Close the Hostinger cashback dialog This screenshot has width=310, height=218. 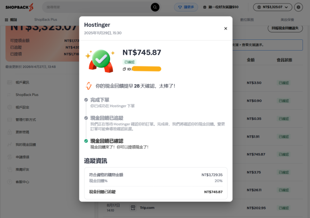[226, 28]
